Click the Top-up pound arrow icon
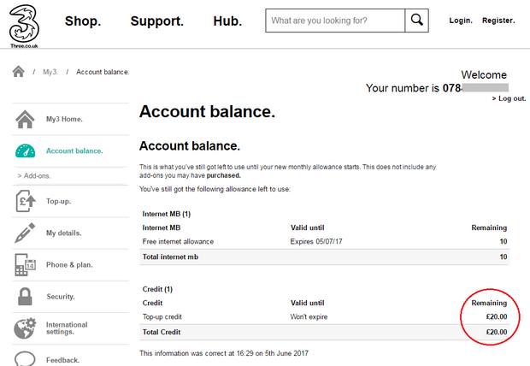 click(26, 201)
